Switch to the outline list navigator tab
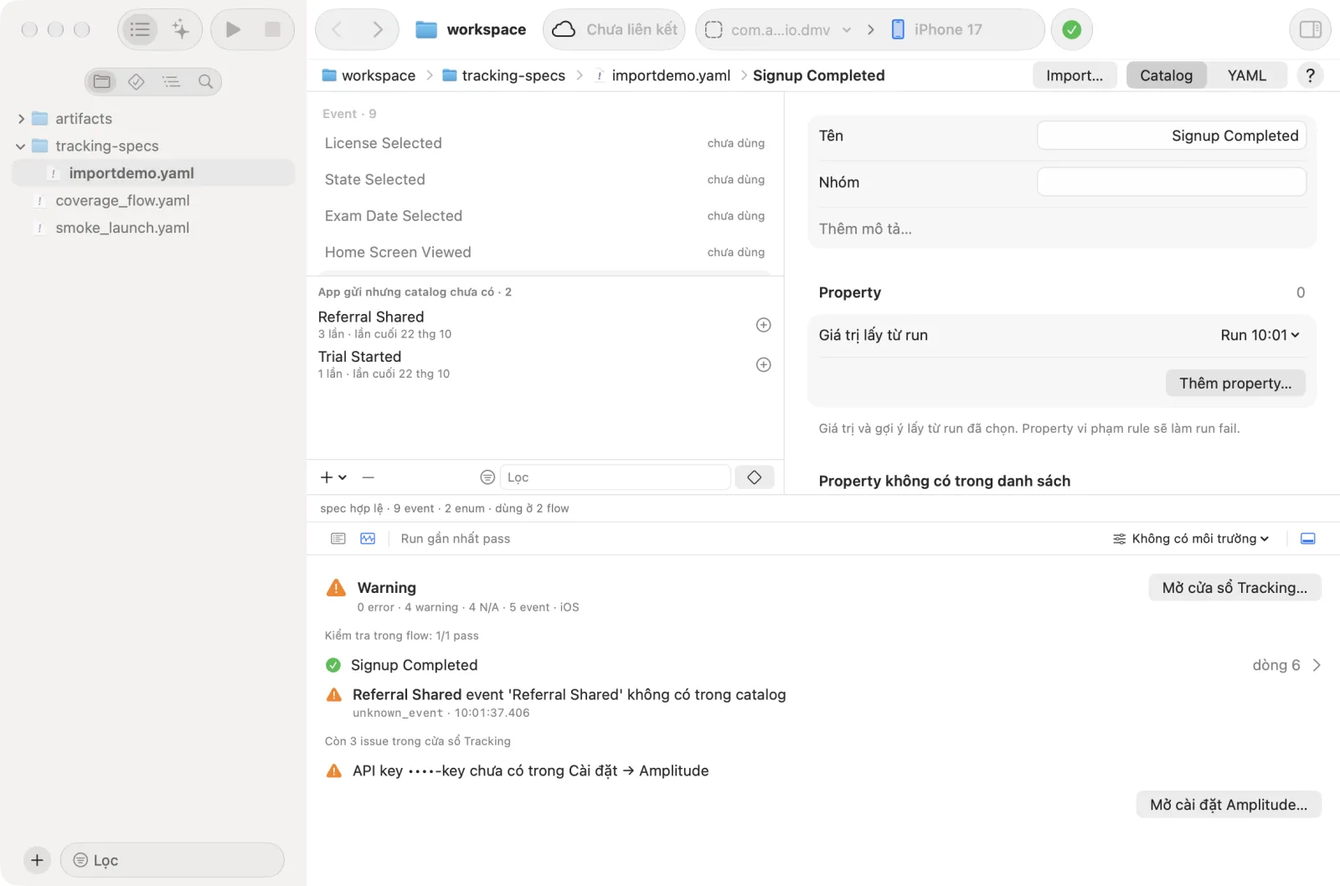 [x=171, y=81]
